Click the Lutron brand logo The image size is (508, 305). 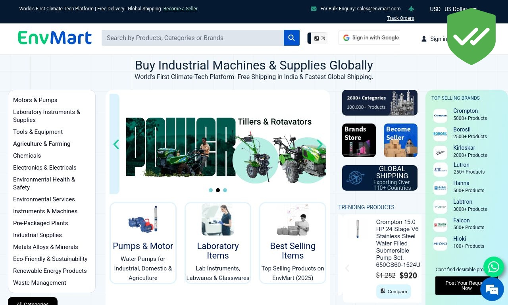click(440, 170)
